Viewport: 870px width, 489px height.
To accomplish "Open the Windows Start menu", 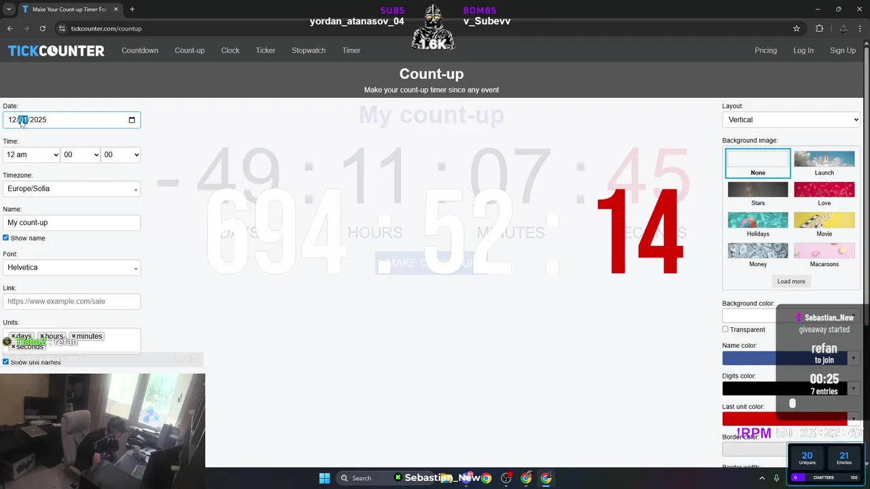I will (324, 478).
